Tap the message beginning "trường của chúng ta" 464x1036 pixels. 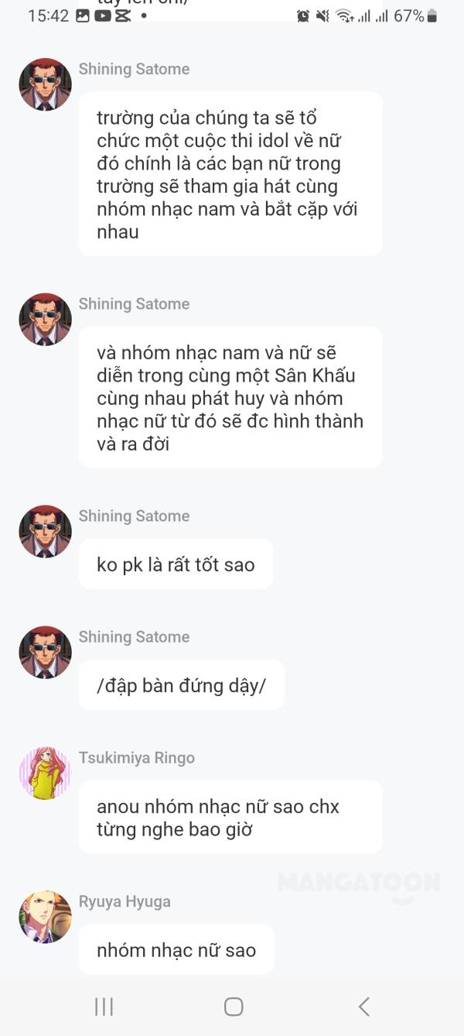coord(230,174)
